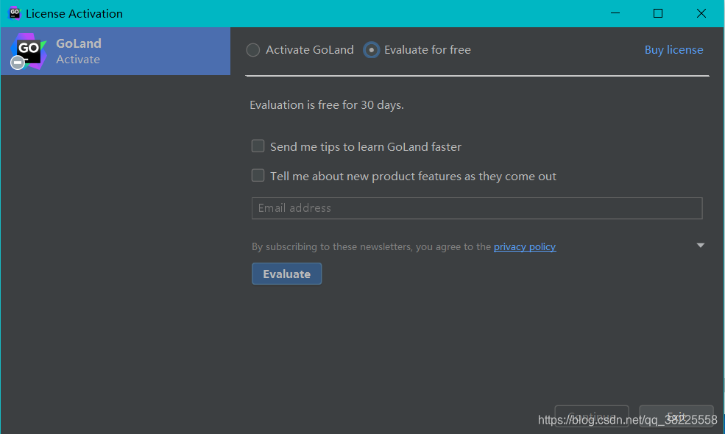Open the privacy policy link
This screenshot has height=434, width=725.
(x=525, y=247)
